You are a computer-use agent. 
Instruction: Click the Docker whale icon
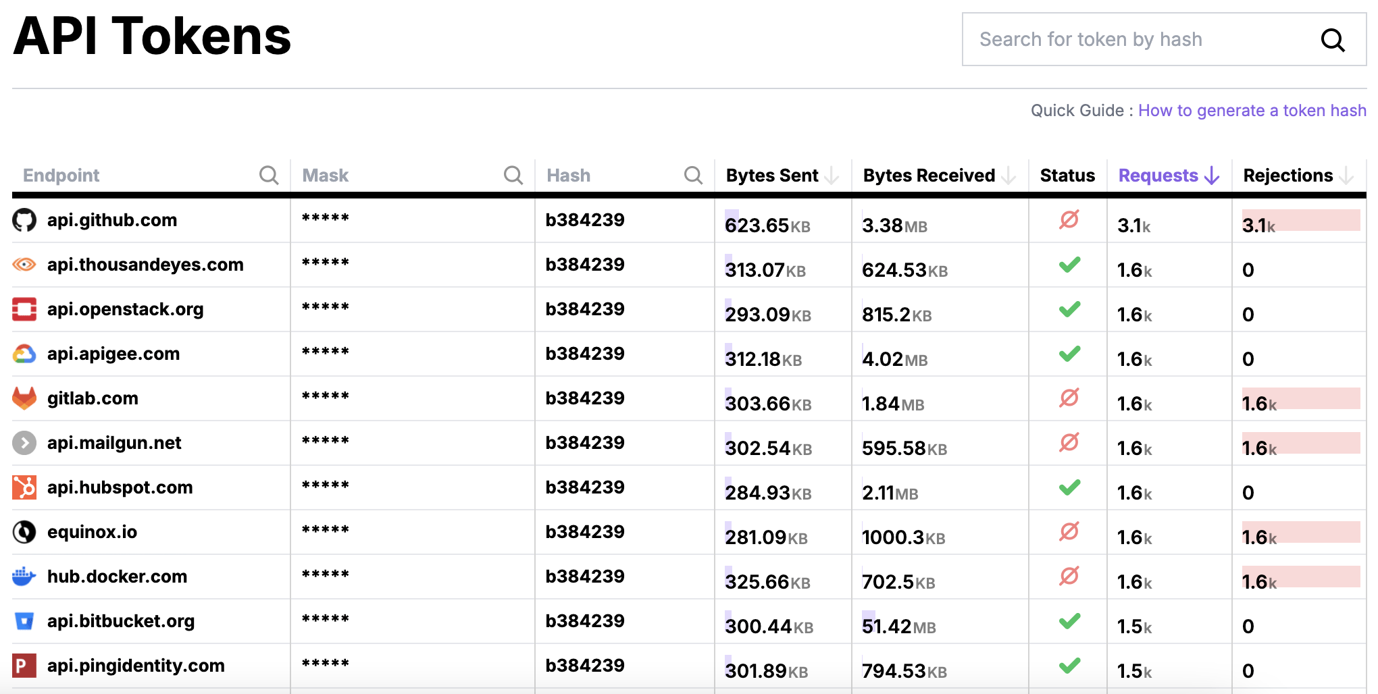click(24, 577)
